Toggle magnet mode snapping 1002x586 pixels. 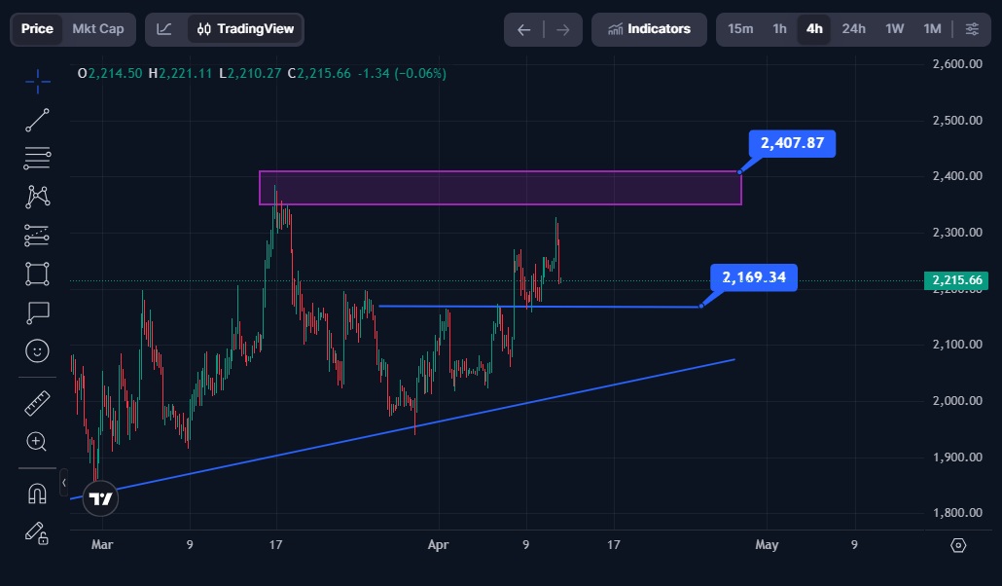click(37, 494)
